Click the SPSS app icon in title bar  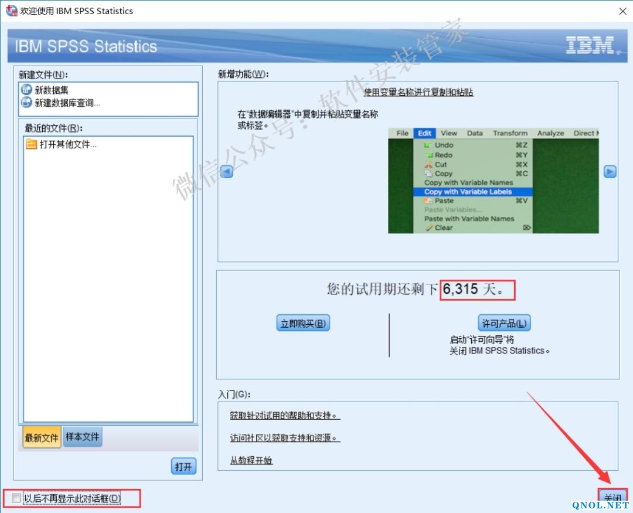(11, 11)
